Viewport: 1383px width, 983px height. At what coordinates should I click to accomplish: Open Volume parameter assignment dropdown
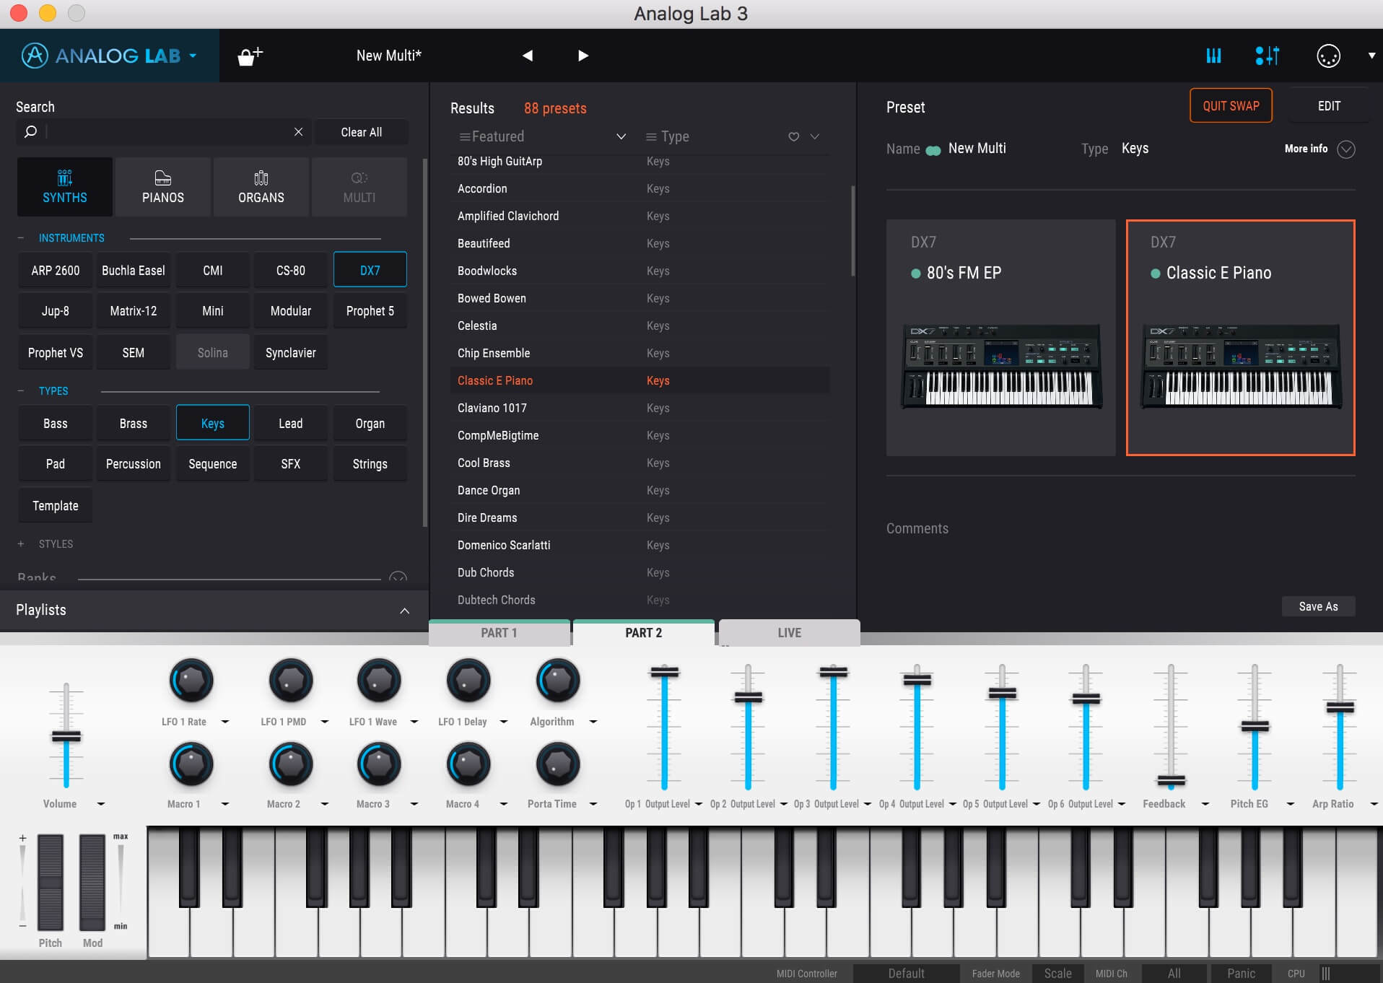pyautogui.click(x=101, y=804)
